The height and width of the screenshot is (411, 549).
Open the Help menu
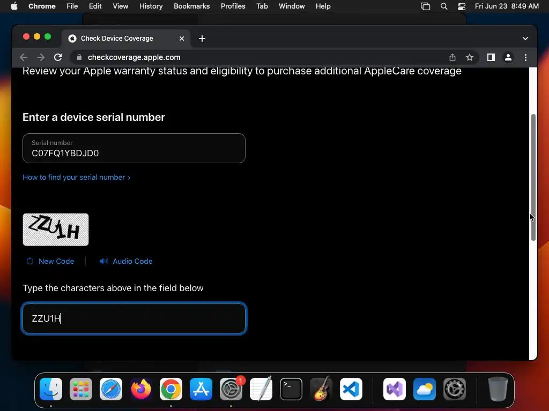click(323, 6)
